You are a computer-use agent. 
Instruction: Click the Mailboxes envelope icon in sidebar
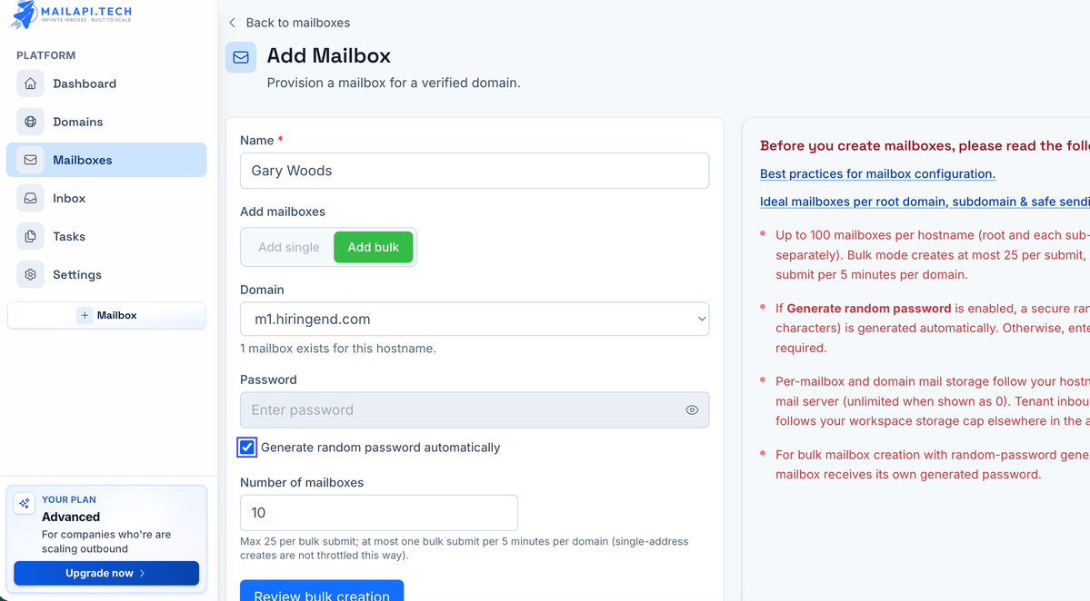tap(31, 160)
